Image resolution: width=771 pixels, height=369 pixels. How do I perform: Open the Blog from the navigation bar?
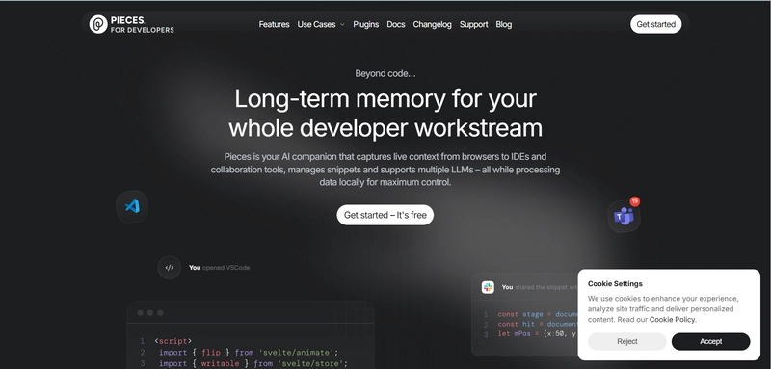tap(503, 24)
